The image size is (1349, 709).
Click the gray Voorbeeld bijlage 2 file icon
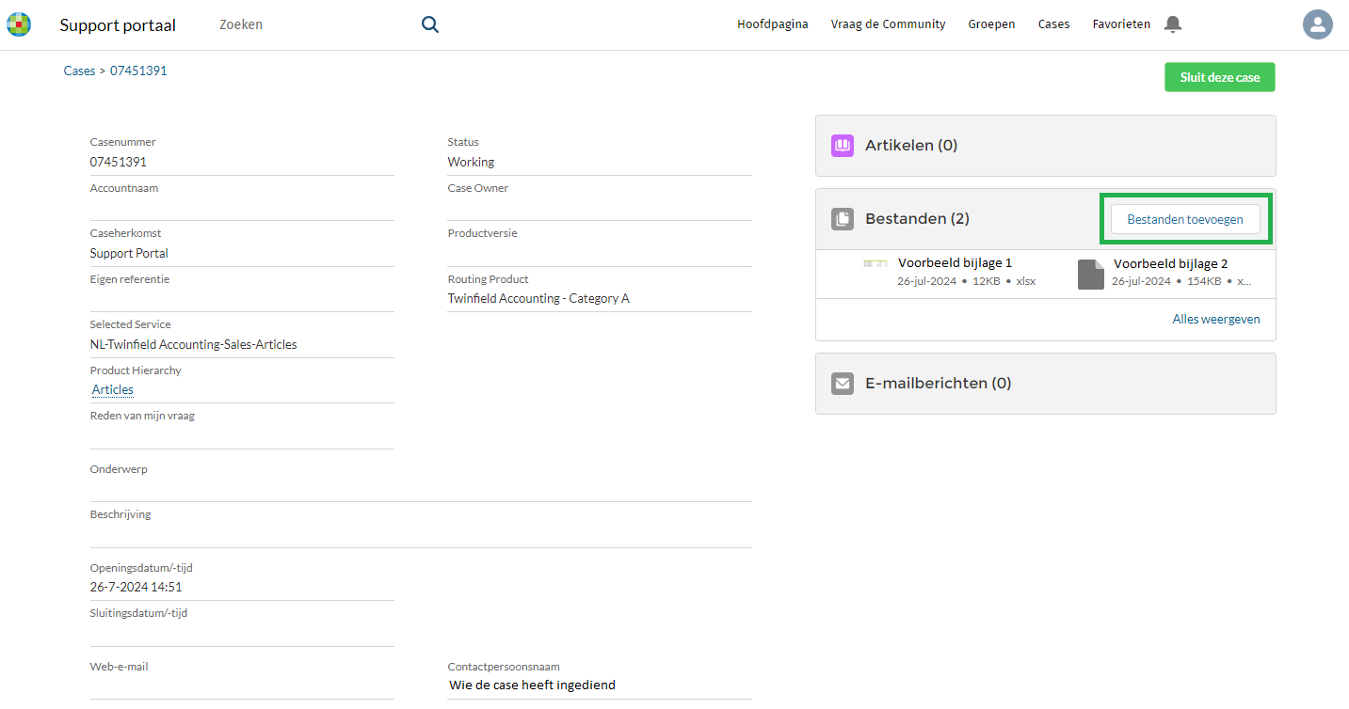(x=1090, y=274)
